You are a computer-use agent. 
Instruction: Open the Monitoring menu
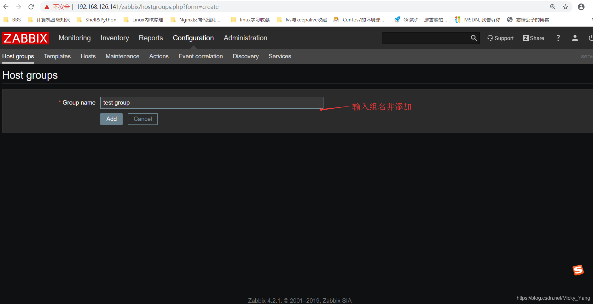pos(75,38)
